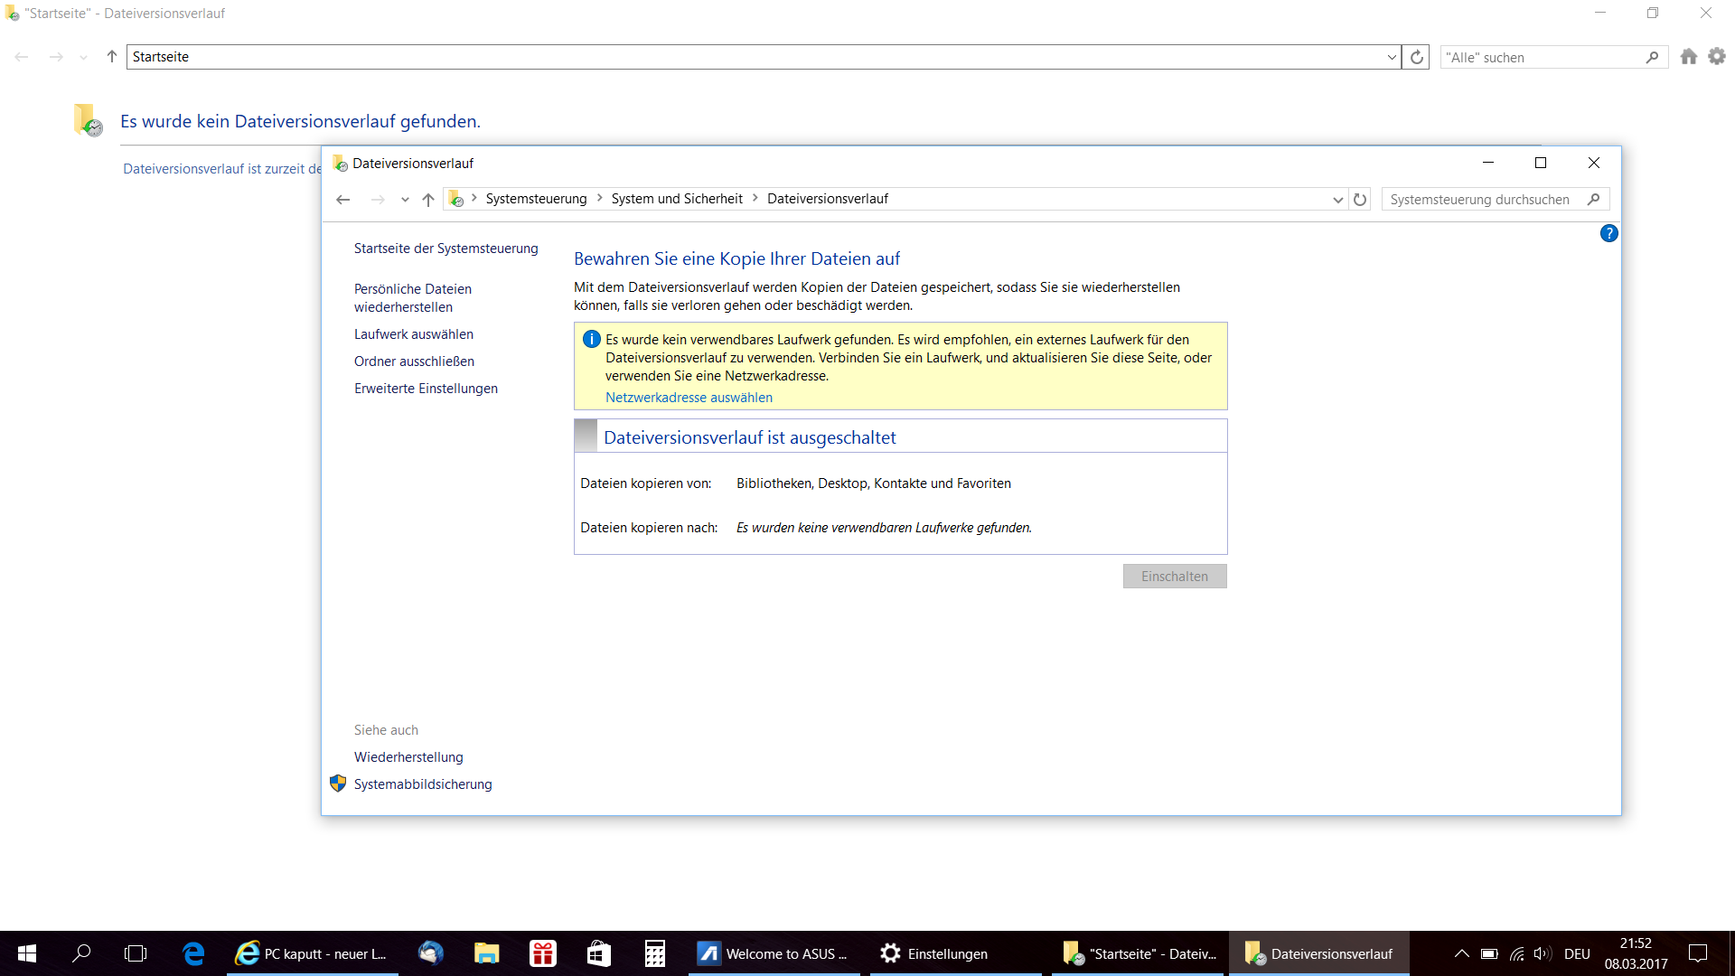Open Action Center notification icon
1735x976 pixels.
pyautogui.click(x=1698, y=953)
